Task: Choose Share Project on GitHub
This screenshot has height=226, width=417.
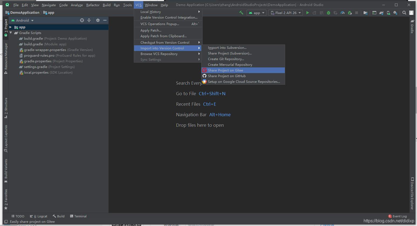Action: (243, 76)
